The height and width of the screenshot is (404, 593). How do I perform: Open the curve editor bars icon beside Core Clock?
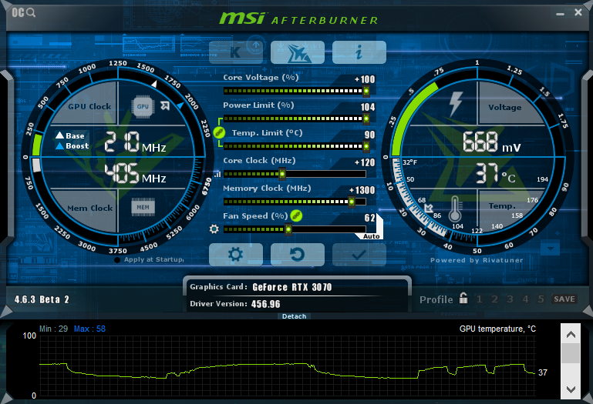point(217,174)
